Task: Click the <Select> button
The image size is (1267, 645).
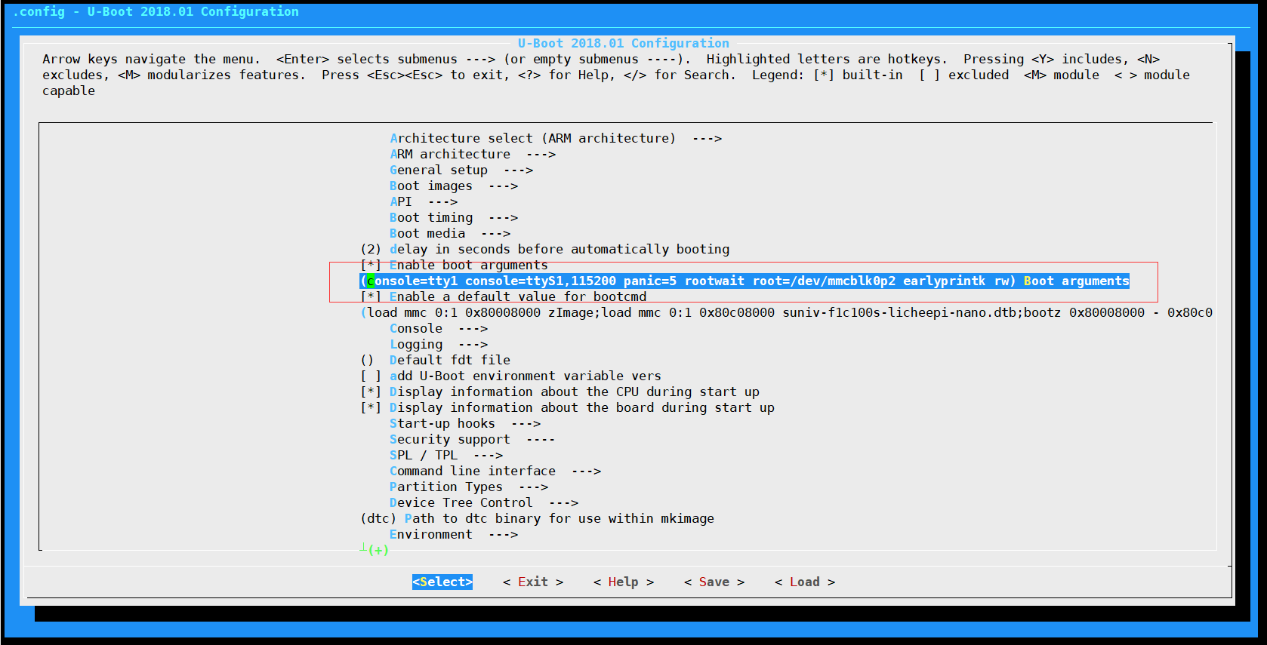Action: tap(442, 582)
